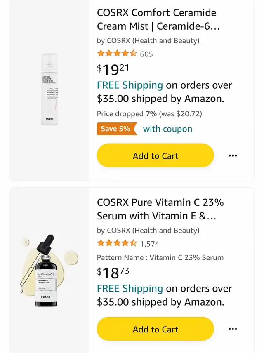264x353 pixels.
Task: Add Pure Vitamin C 23% Serum to cart
Action: (x=155, y=329)
